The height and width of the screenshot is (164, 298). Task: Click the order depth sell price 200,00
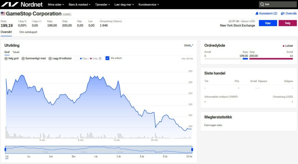253,56
